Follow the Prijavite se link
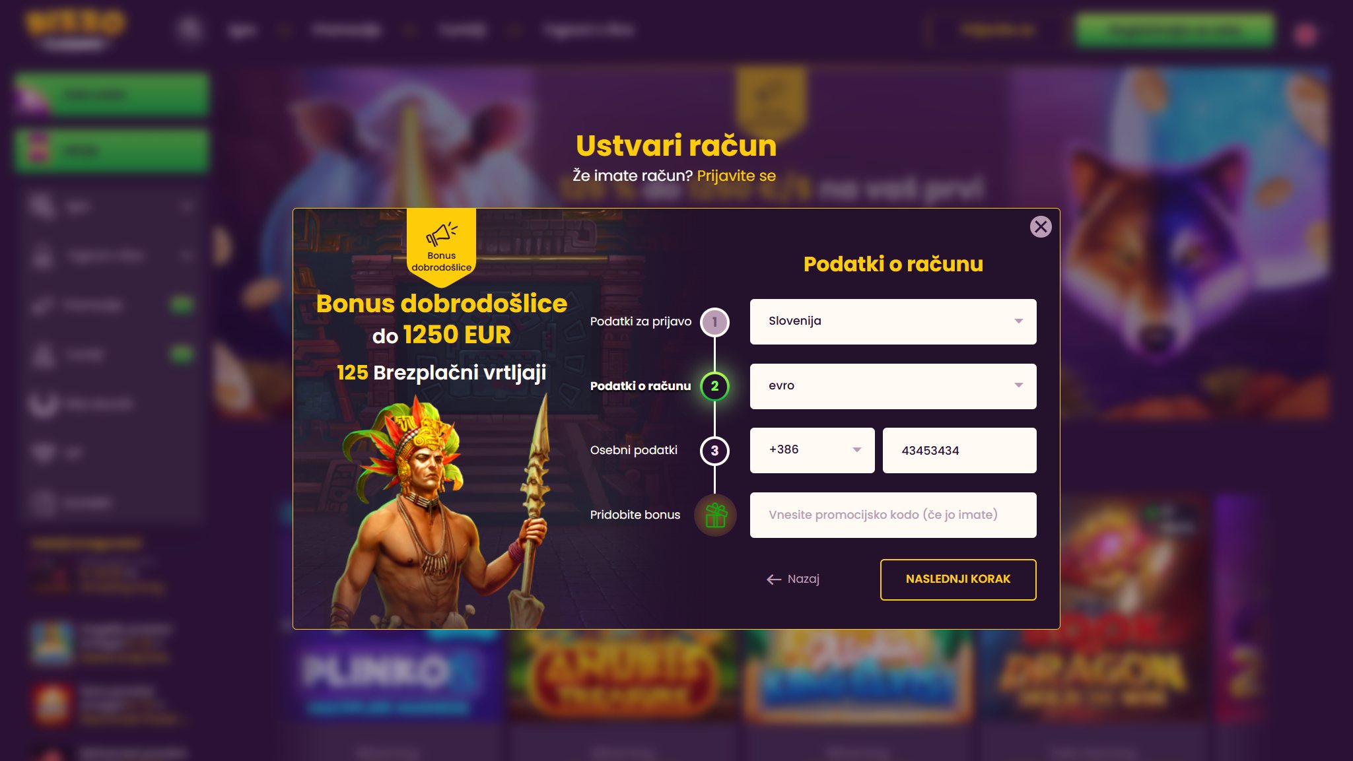Image resolution: width=1353 pixels, height=761 pixels. (x=736, y=176)
